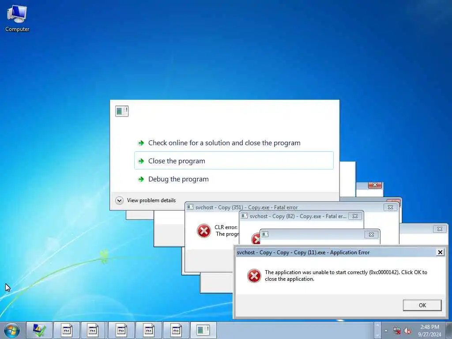Open taskbar icon with warning shield and checkmark

click(x=39, y=330)
